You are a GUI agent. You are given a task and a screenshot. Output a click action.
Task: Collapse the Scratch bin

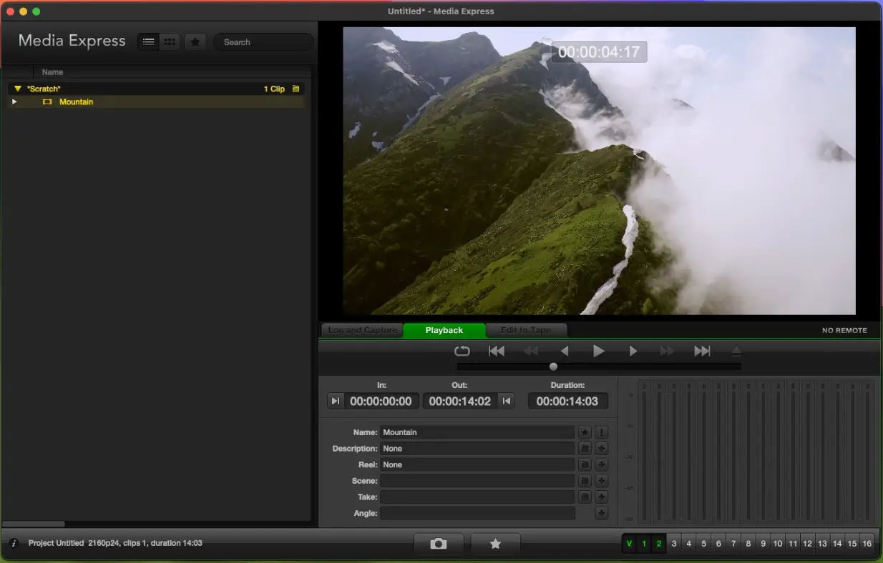[18, 89]
